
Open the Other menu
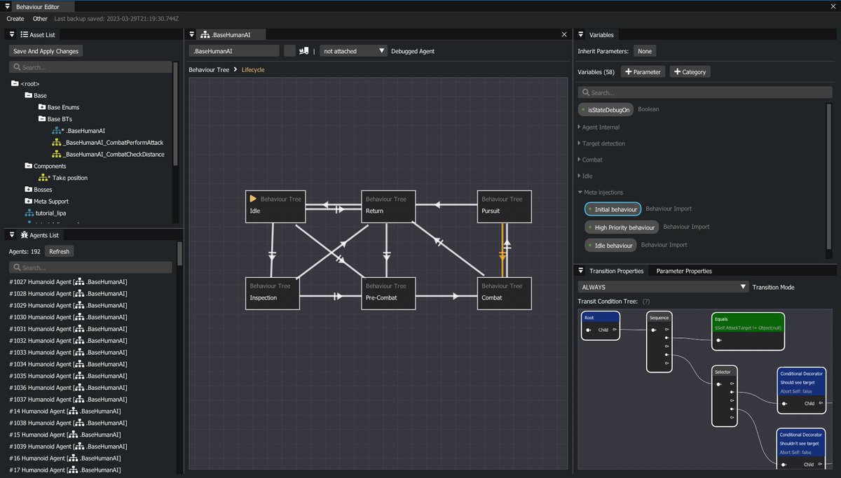[x=40, y=19]
